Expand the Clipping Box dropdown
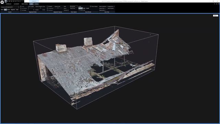 click(x=102, y=10)
